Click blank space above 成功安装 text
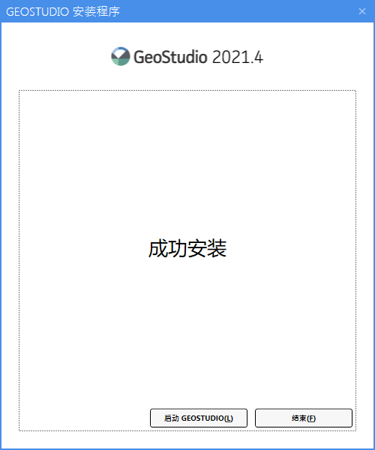This screenshot has width=375, height=450. coord(187,160)
